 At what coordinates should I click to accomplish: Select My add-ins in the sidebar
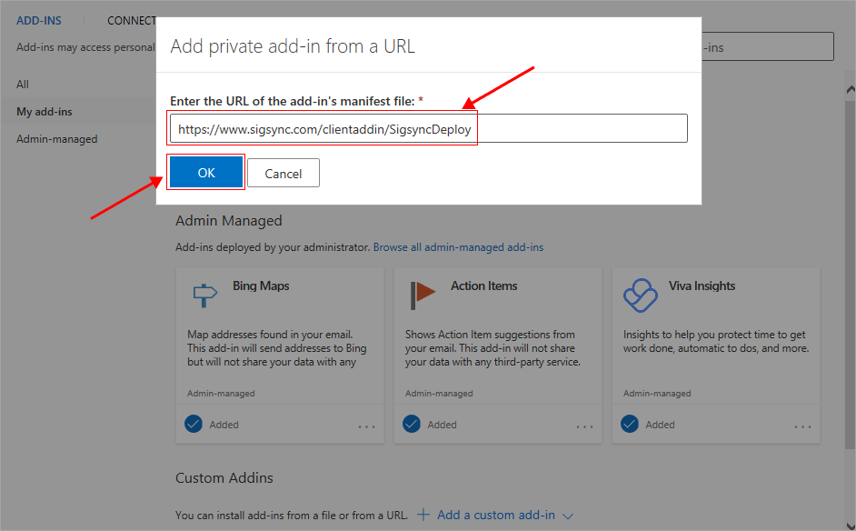(45, 112)
